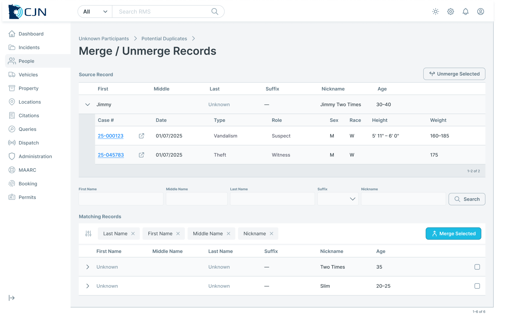Remove the First Name filter chip
The height and width of the screenshot is (315, 508).
[x=178, y=234]
